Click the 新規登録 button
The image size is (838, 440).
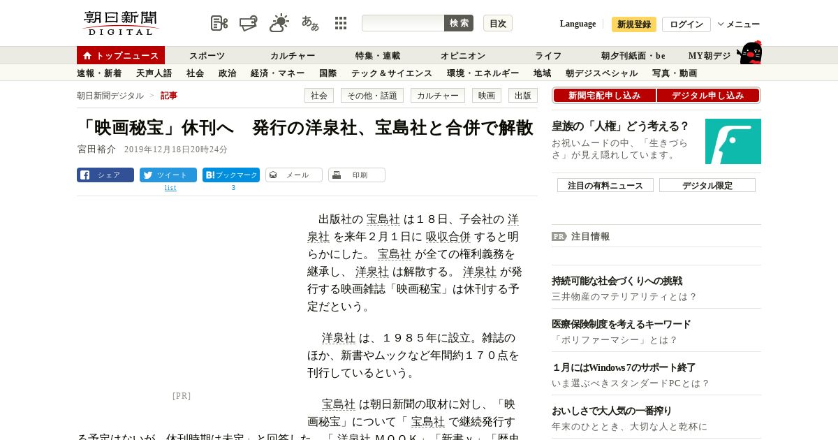[x=634, y=24]
